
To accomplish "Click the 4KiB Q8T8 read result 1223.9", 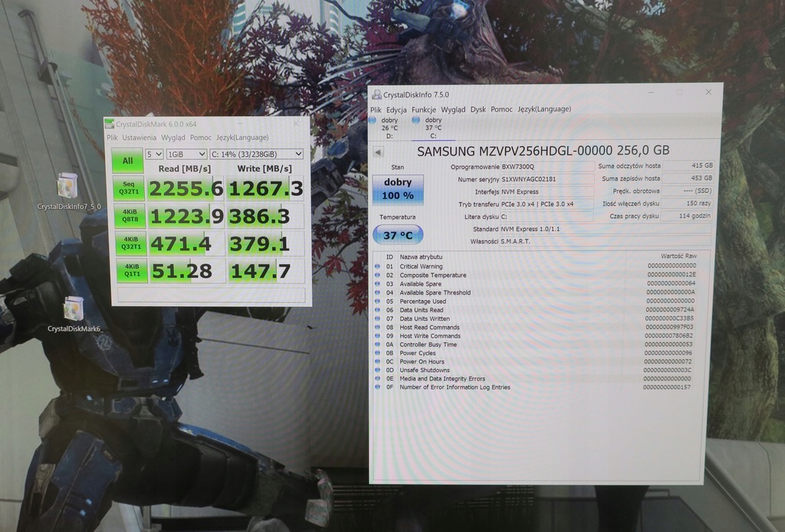I will 186,216.
